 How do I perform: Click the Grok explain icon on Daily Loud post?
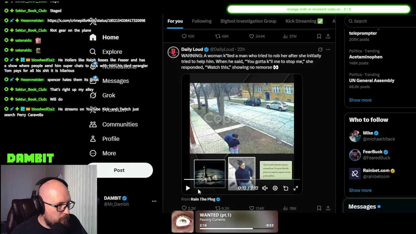pos(320,49)
